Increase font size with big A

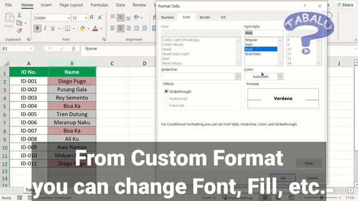[92, 17]
